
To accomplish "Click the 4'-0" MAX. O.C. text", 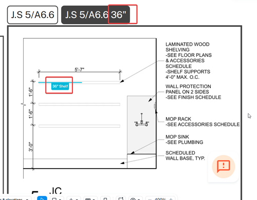I will coord(182,77).
